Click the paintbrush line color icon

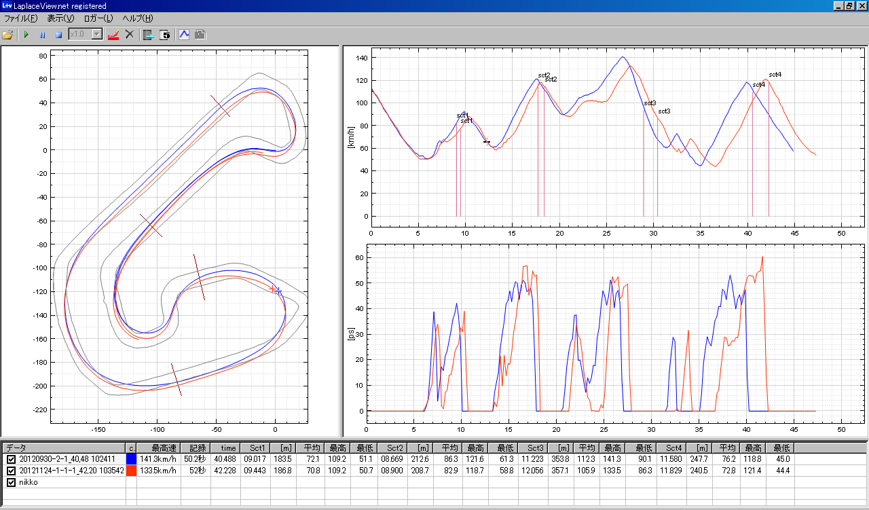click(113, 34)
